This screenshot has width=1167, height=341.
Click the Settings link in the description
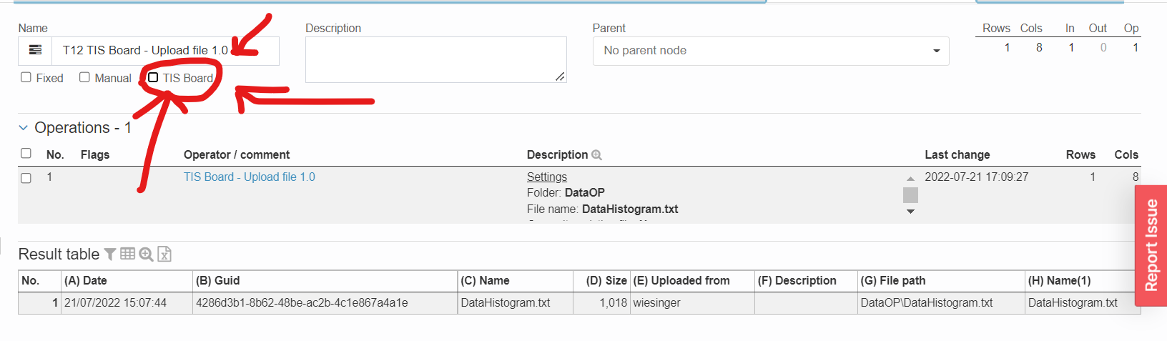coord(547,177)
